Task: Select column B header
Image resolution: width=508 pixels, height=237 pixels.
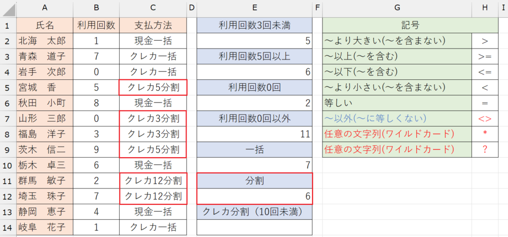Action: click(96, 9)
